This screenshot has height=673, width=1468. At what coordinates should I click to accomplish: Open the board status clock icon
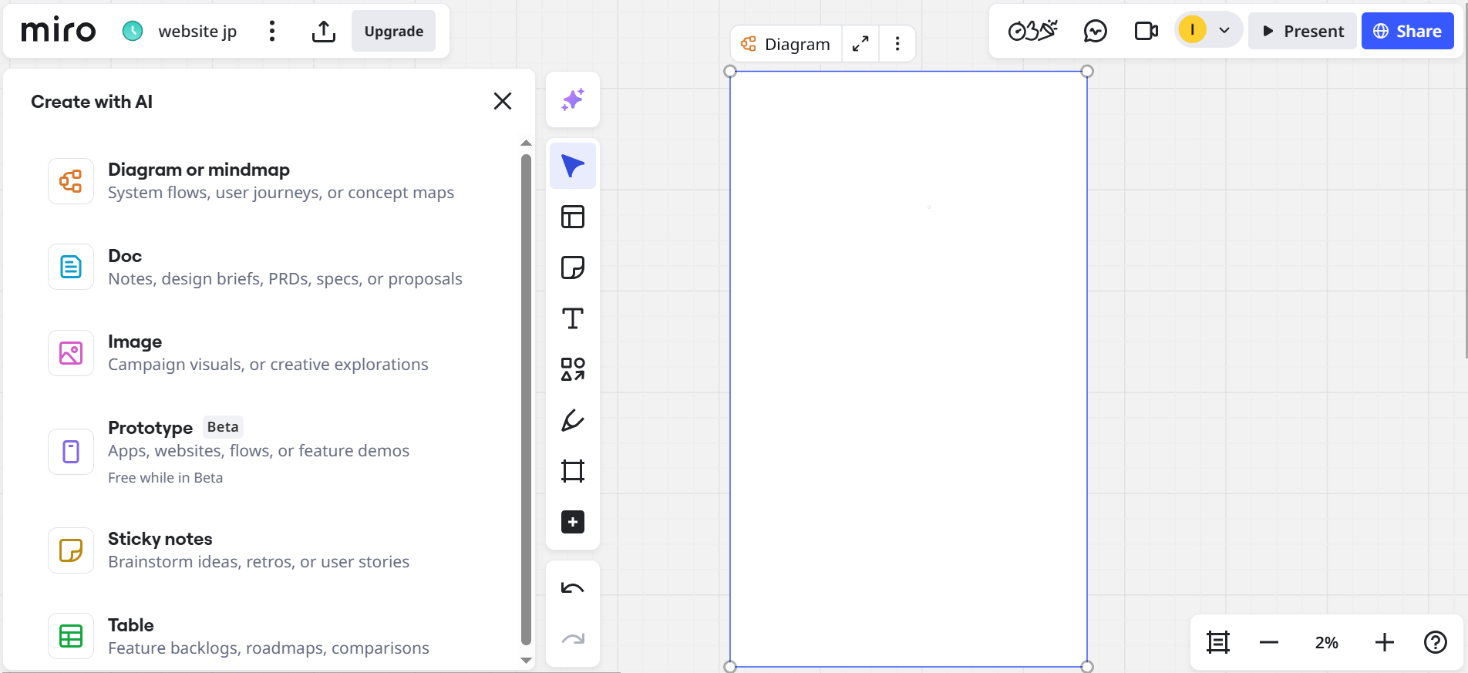(133, 31)
